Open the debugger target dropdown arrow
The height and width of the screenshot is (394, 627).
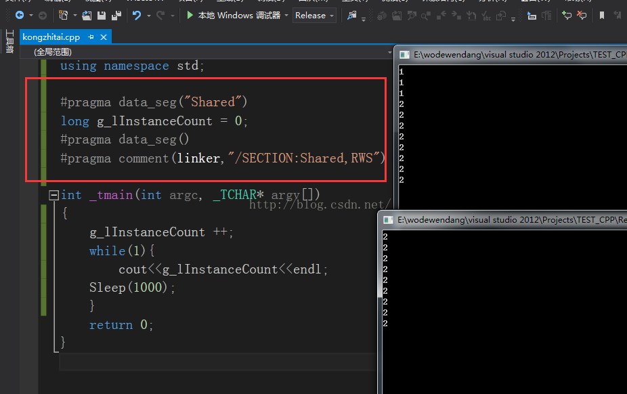286,16
